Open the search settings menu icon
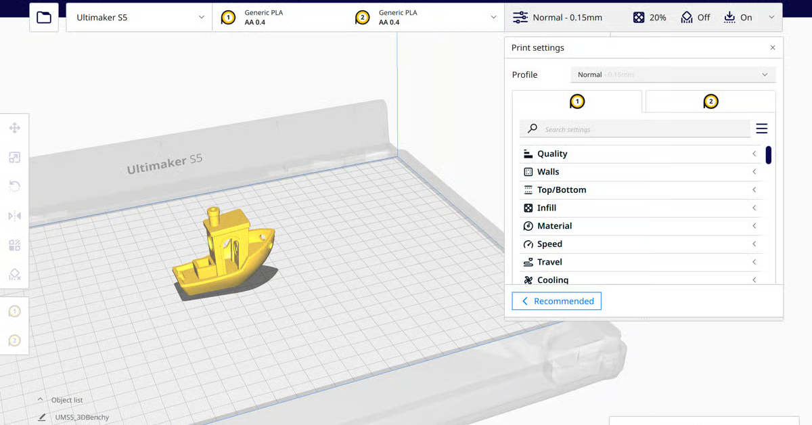This screenshot has height=425, width=812. 762,128
